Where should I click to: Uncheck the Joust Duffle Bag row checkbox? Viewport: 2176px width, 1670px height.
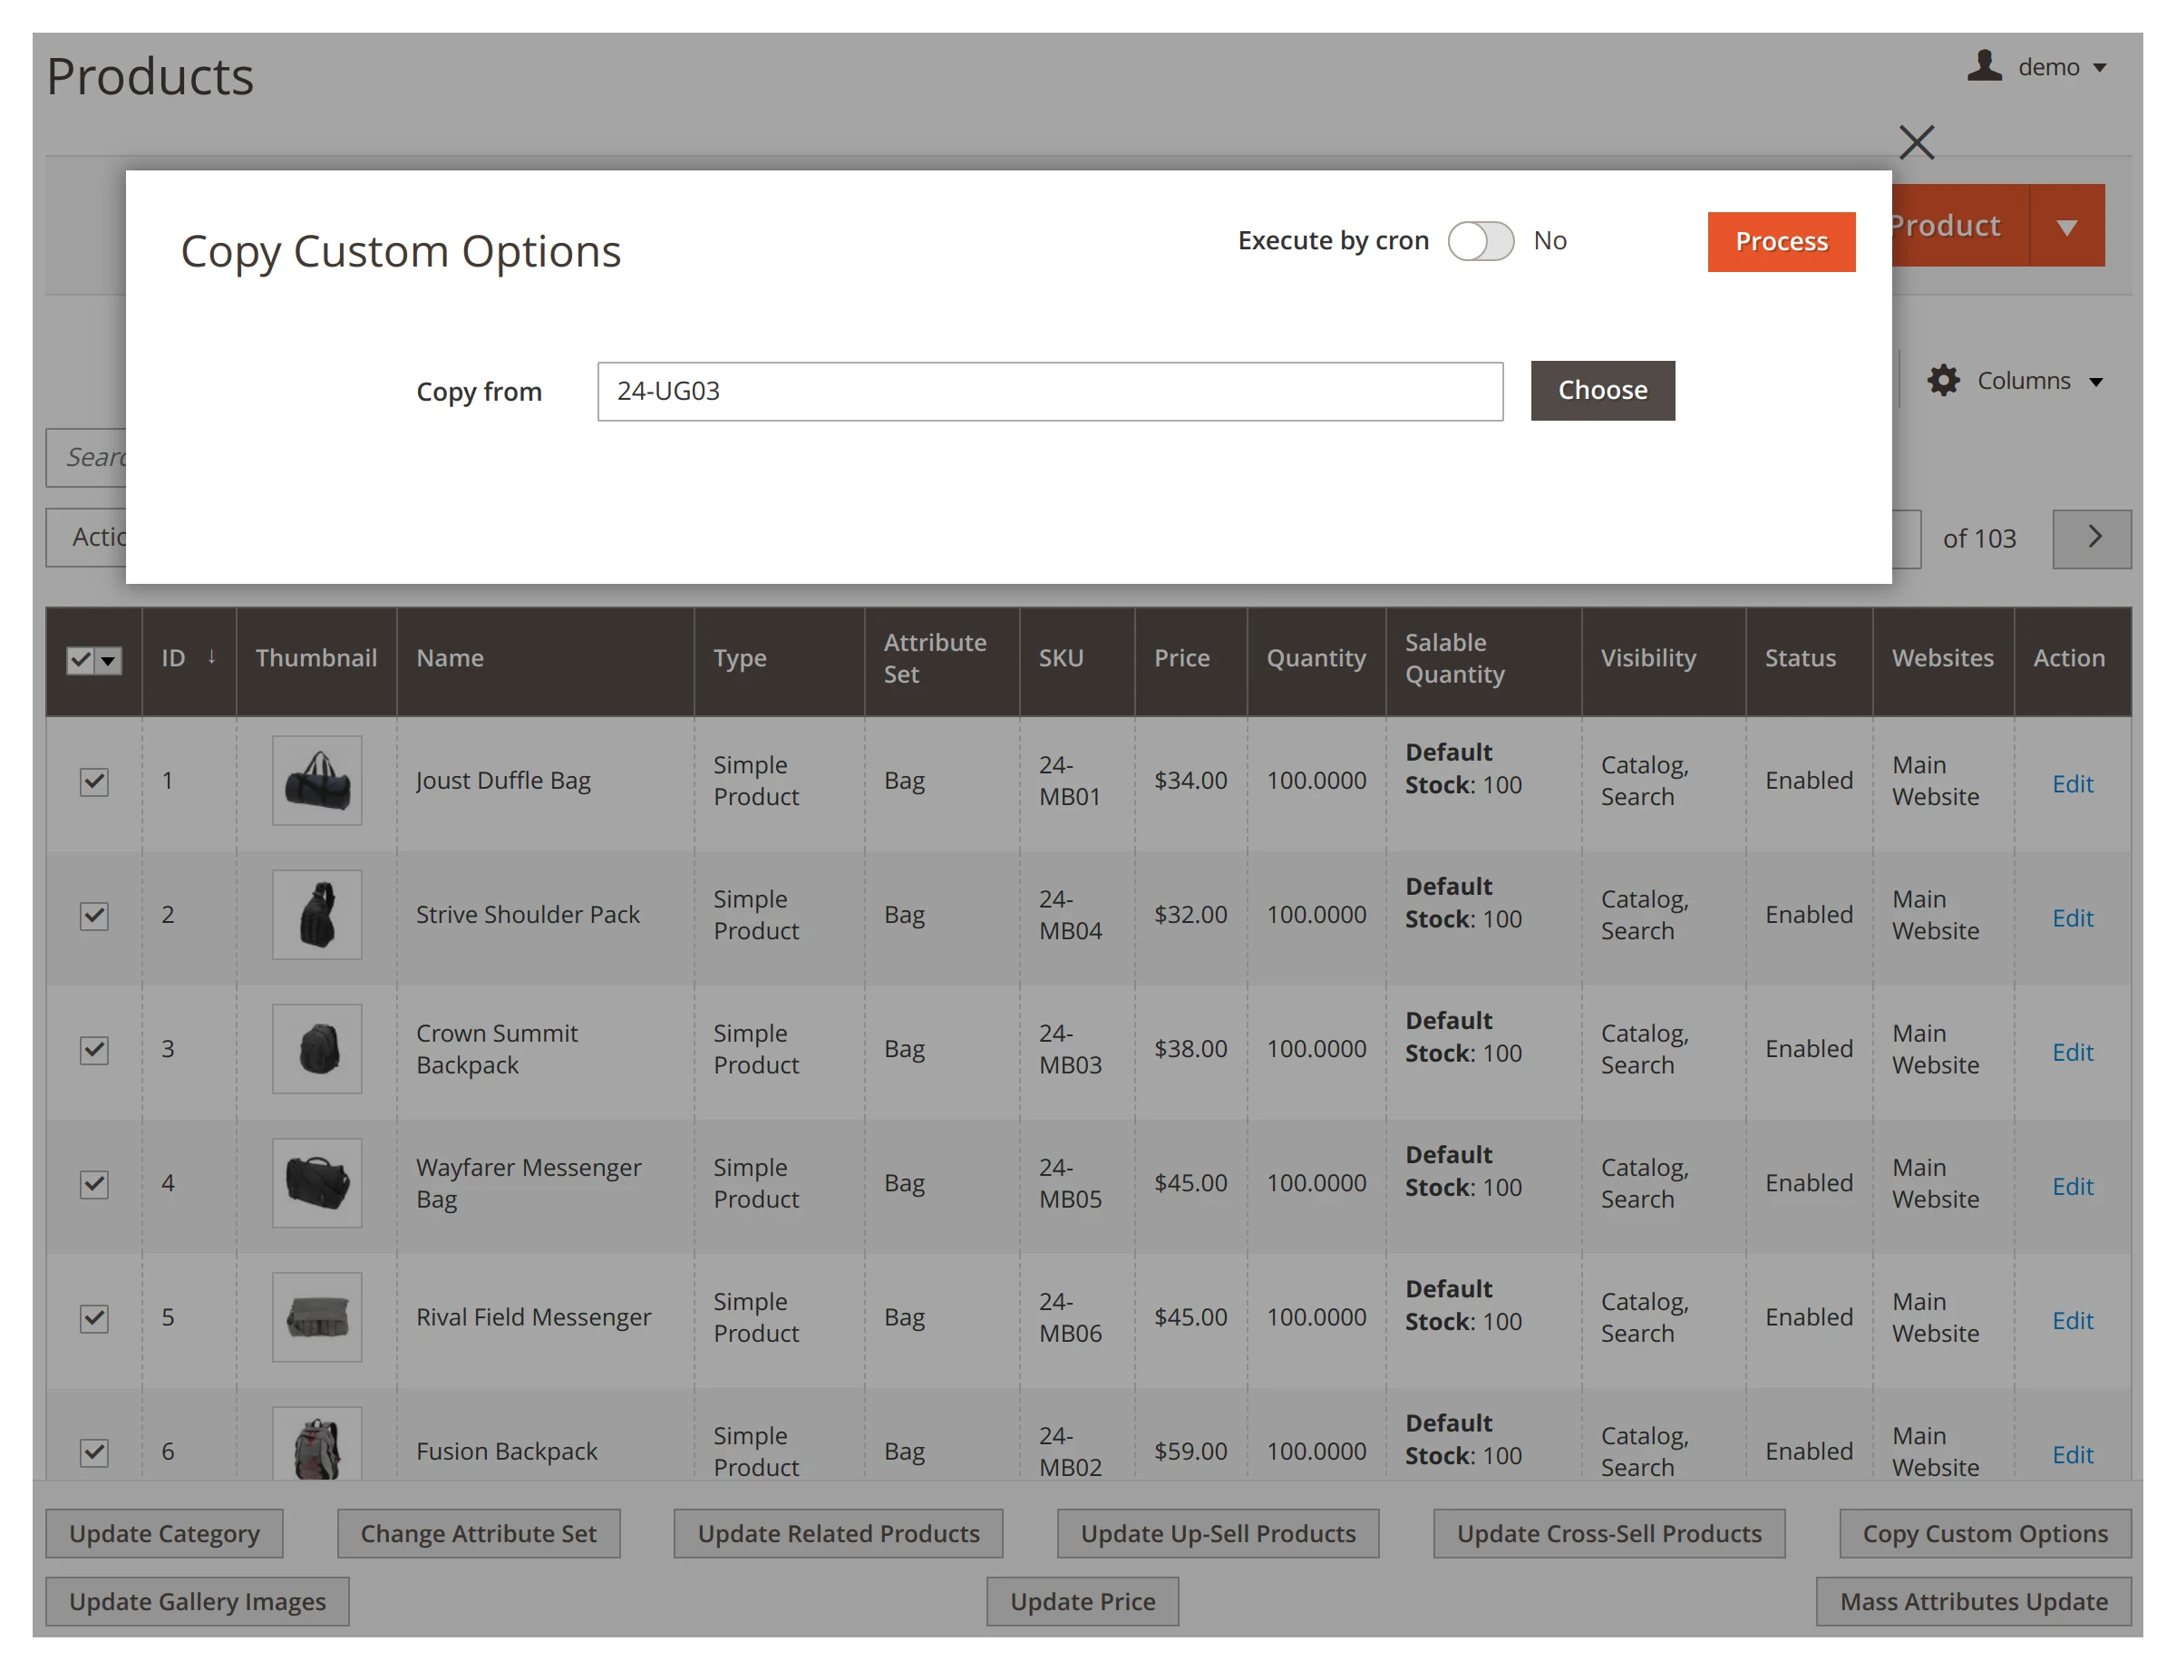coord(92,782)
